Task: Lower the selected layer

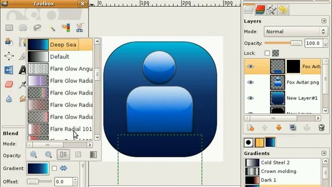Action: (x=279, y=128)
